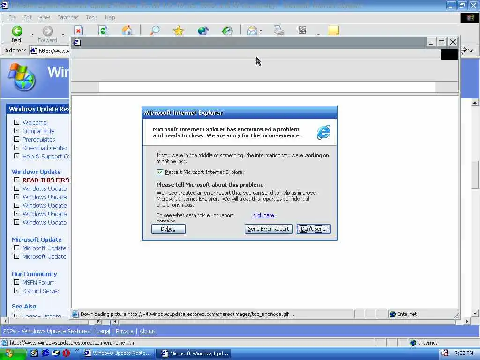This screenshot has height=360, width=480.
Task: Click the Mail envelope toolbar icon
Action: pos(252,30)
